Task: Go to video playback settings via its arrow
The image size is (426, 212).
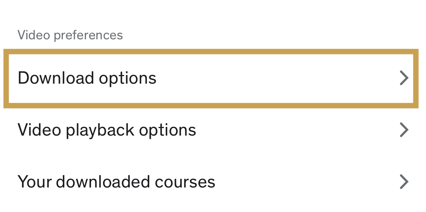Action: (404, 130)
